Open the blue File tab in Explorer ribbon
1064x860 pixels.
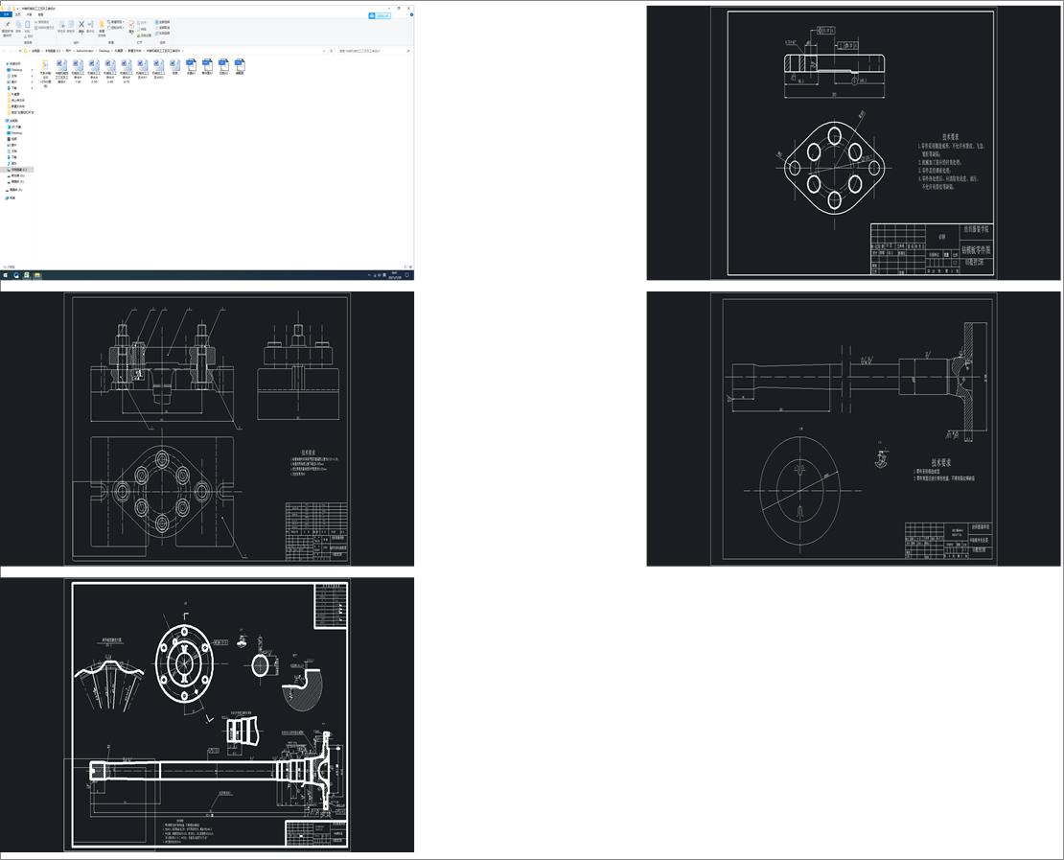(6, 14)
